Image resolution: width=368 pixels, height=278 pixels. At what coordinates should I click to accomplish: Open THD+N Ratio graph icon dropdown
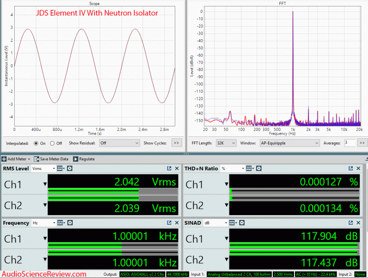[249, 168]
